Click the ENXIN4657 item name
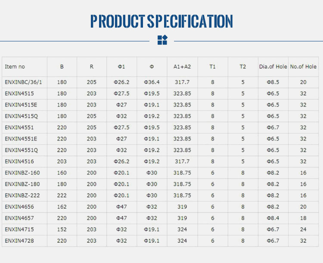The image size is (323, 263). click(x=19, y=218)
